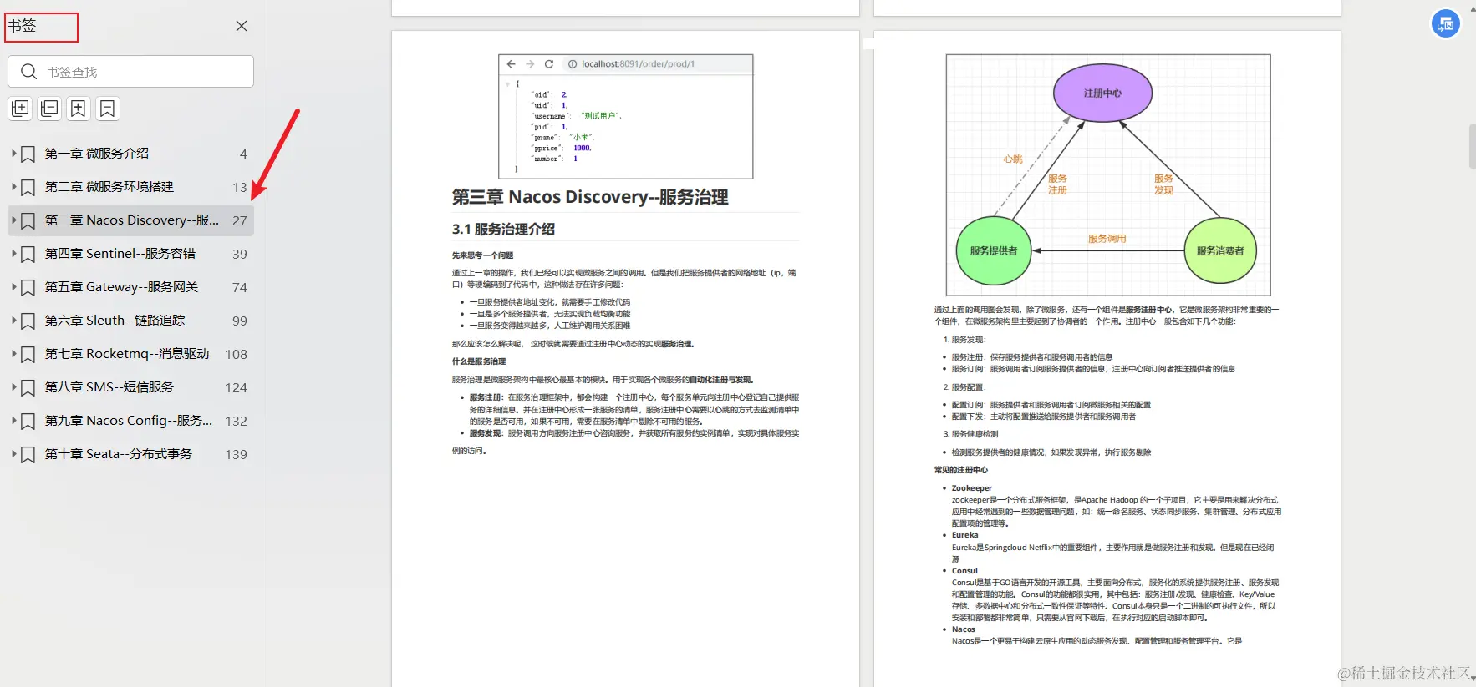1476x687 pixels.
Task: Expand the 第四章 Sentinel bookmark arrow
Action: click(x=14, y=253)
